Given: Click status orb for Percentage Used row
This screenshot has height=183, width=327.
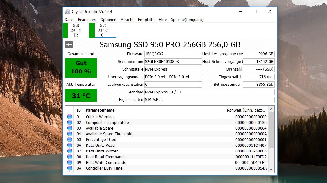Looking at the screenshot, I should coord(70,140).
